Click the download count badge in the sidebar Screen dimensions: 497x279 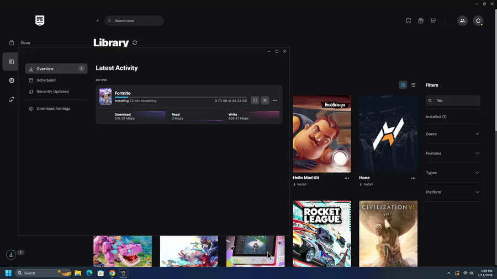pos(20,252)
